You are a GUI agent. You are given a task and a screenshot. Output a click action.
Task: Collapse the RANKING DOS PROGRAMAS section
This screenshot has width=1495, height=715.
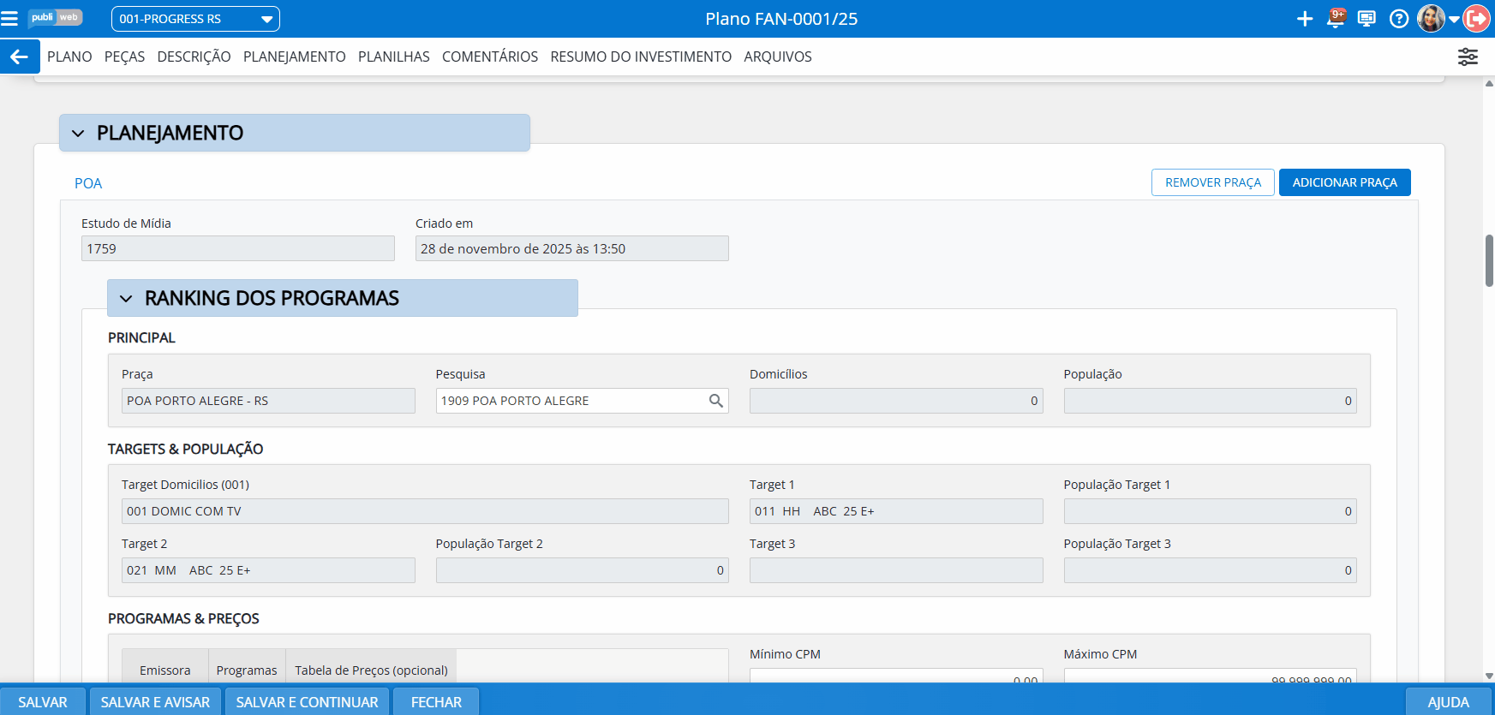tap(127, 299)
